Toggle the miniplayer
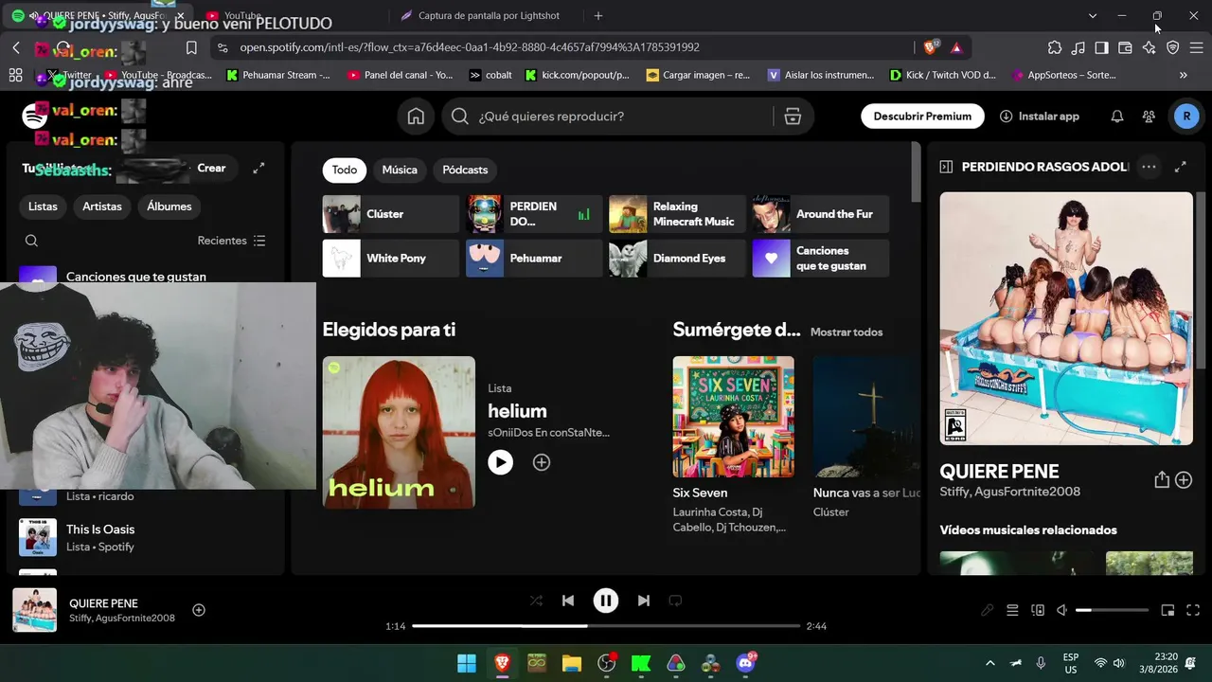Screen dimensions: 1212x682 tap(1168, 611)
